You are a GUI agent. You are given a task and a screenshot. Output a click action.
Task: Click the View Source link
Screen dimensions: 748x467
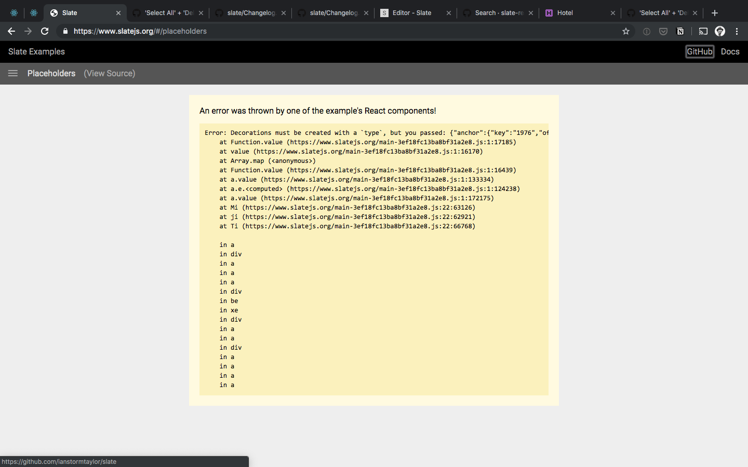[x=110, y=73]
